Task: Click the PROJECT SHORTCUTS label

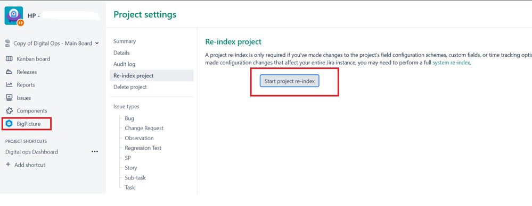Action: (26, 141)
